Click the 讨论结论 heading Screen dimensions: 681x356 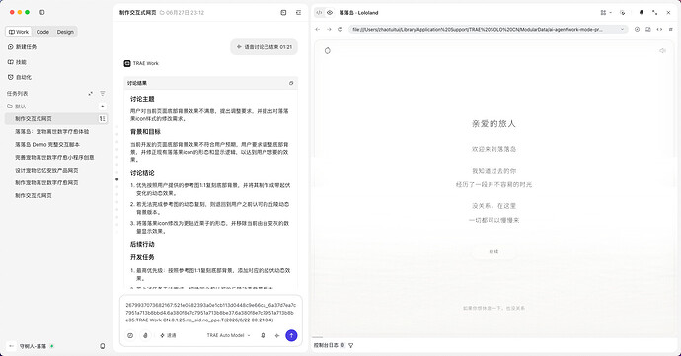pyautogui.click(x=142, y=173)
